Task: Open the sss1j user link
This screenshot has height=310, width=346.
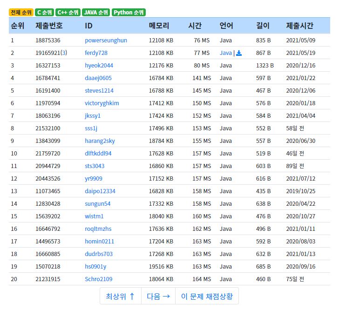Action: point(91,128)
